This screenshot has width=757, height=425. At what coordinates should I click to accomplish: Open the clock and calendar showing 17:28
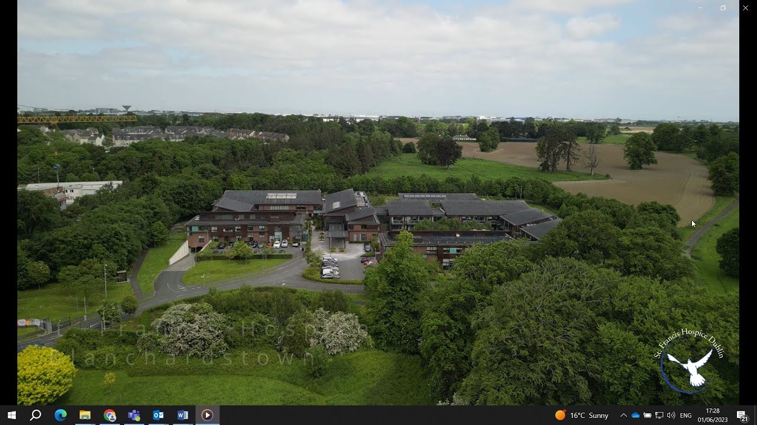pos(712,416)
